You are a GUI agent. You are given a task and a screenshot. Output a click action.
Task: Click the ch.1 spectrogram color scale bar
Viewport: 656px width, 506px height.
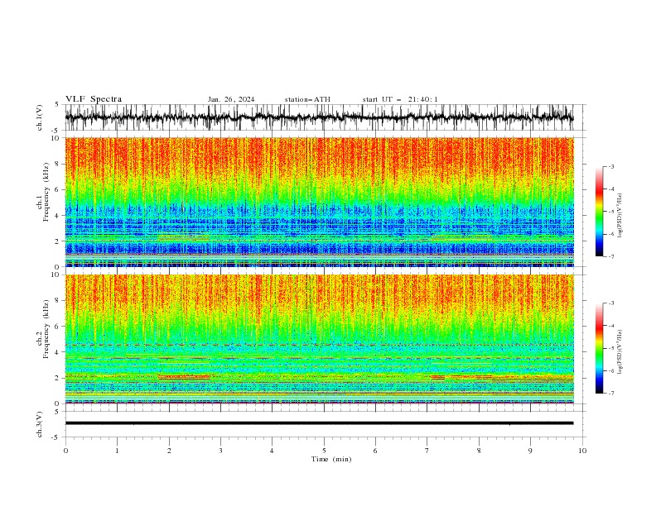click(600, 212)
